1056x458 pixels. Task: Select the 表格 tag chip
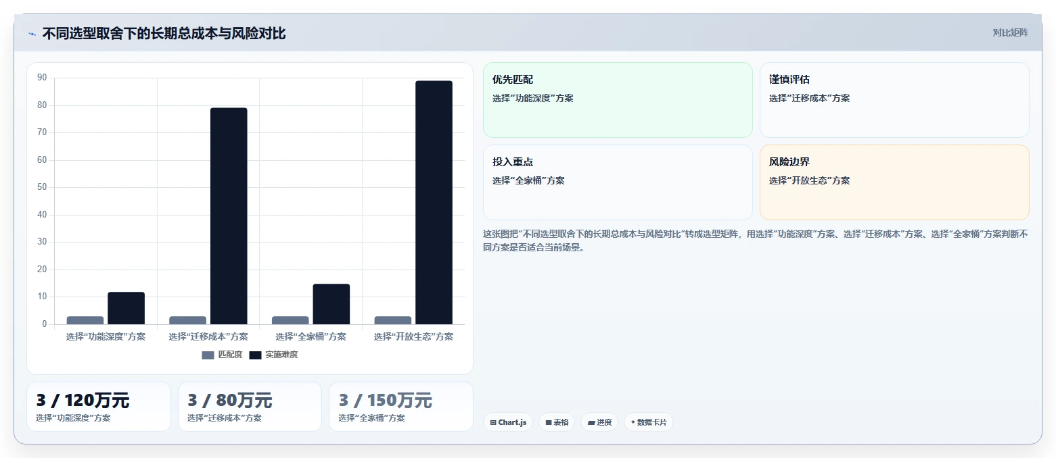(557, 422)
